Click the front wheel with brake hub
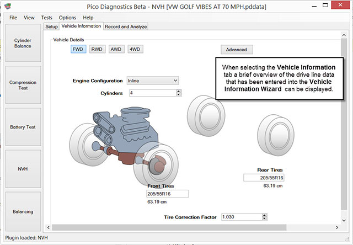The image size is (353, 245). click(x=156, y=165)
